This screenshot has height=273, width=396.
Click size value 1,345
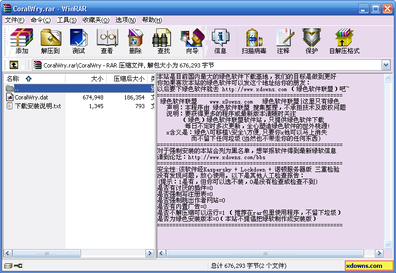click(96, 106)
